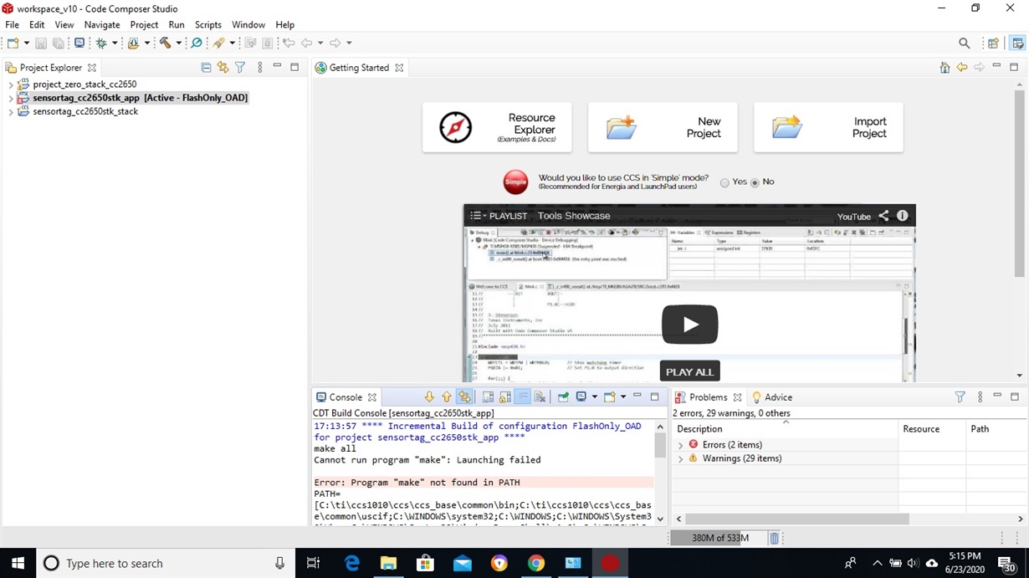Close the Getting Started tab
The height and width of the screenshot is (578, 1029).
pos(399,68)
